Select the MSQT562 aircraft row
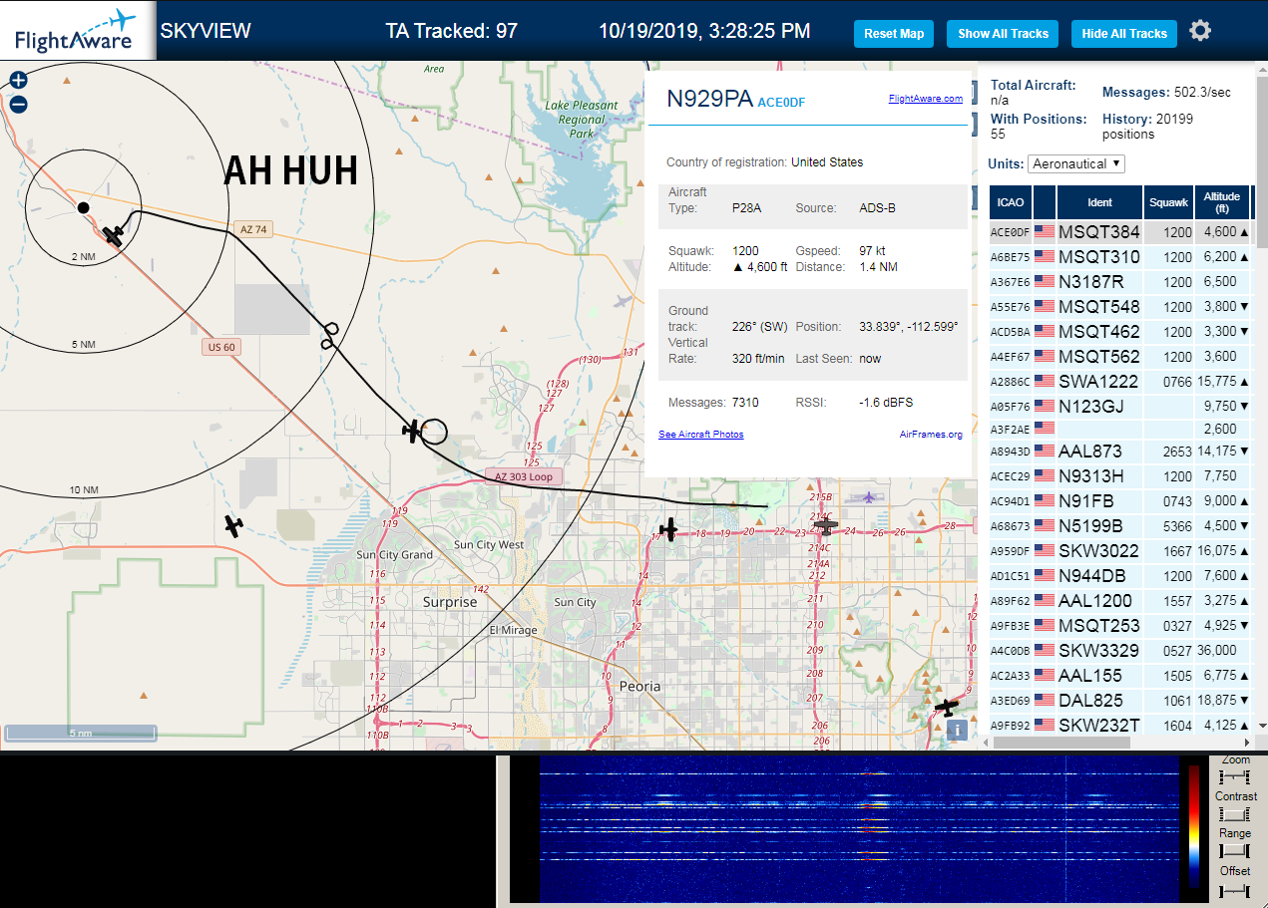The height and width of the screenshot is (908, 1268). click(1121, 356)
